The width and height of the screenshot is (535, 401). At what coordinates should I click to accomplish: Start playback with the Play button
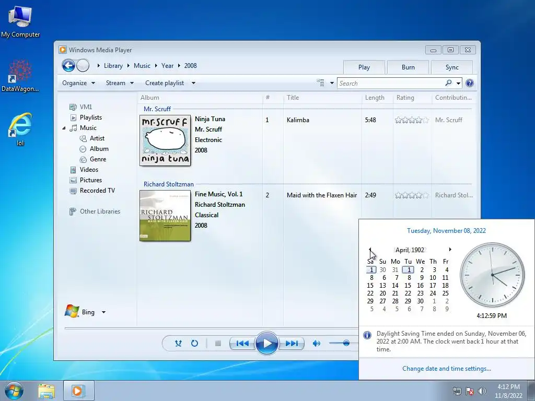pos(267,343)
